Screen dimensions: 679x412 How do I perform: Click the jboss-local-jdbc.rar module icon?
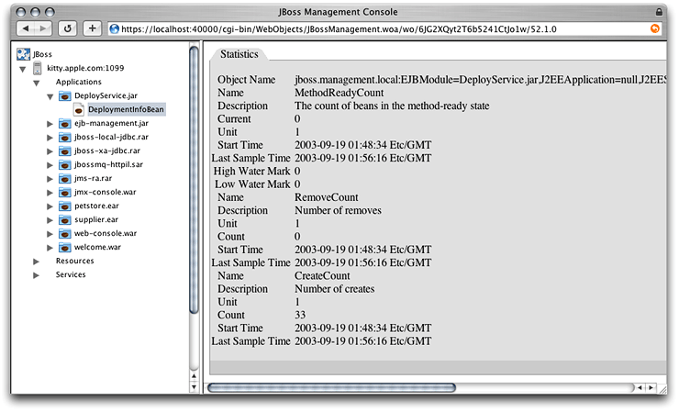click(64, 138)
